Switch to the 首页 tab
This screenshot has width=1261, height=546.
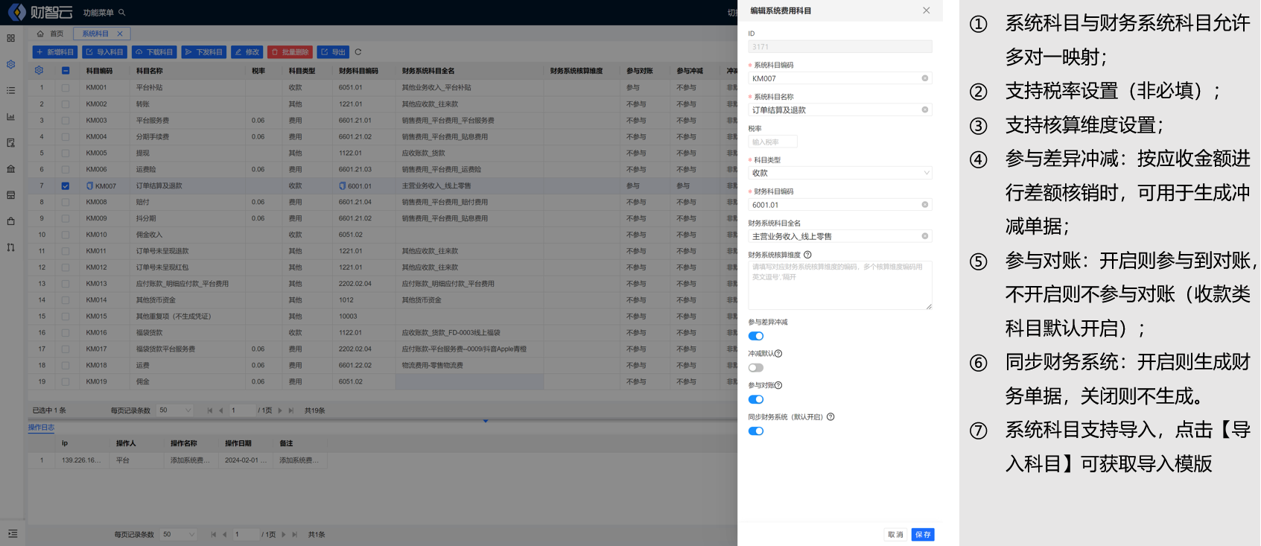(51, 34)
